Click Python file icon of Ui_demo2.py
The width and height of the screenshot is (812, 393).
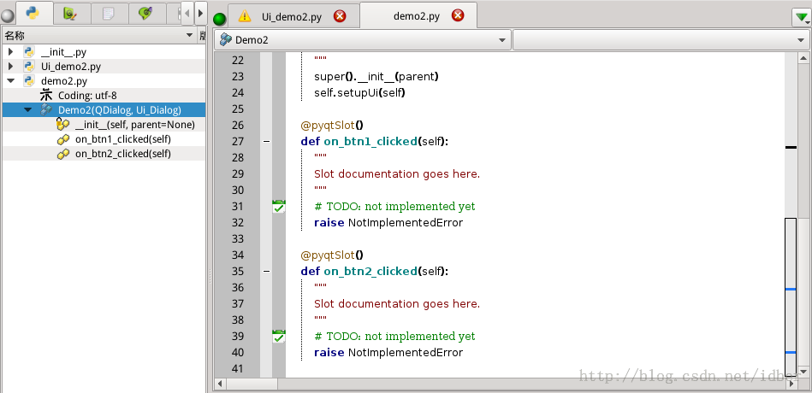[29, 66]
